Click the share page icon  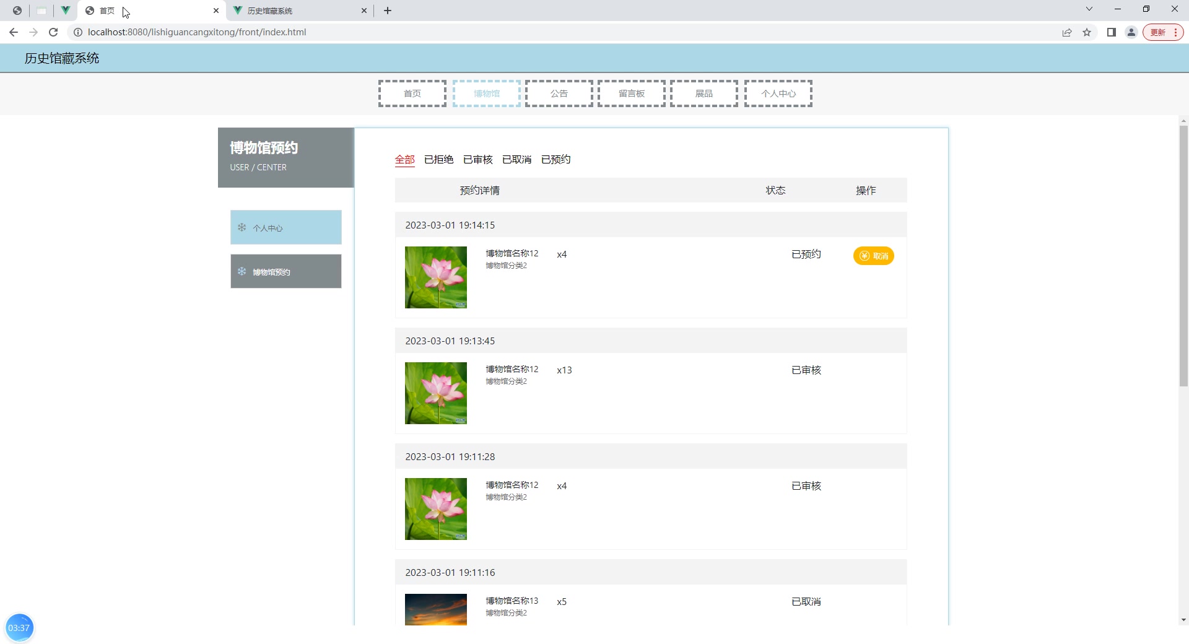point(1067,32)
